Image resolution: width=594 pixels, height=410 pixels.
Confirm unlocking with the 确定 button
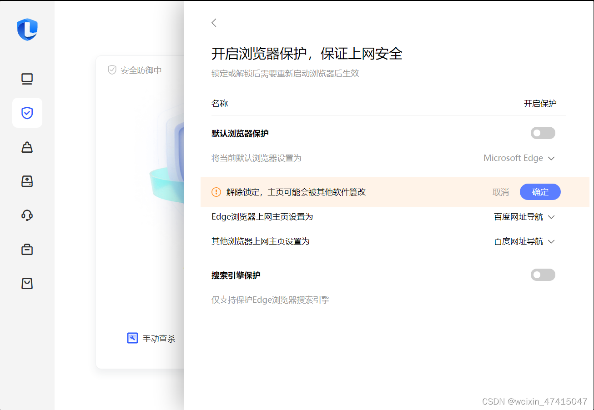tap(540, 192)
